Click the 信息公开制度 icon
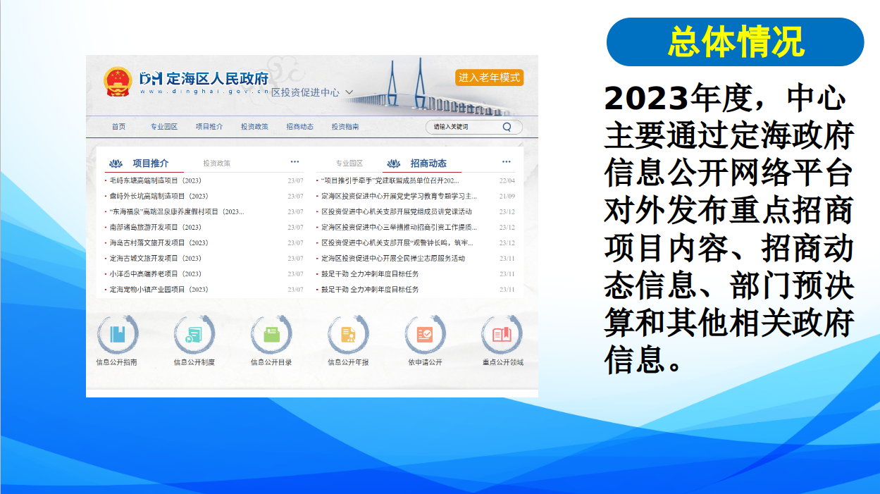The width and height of the screenshot is (880, 494). (194, 335)
